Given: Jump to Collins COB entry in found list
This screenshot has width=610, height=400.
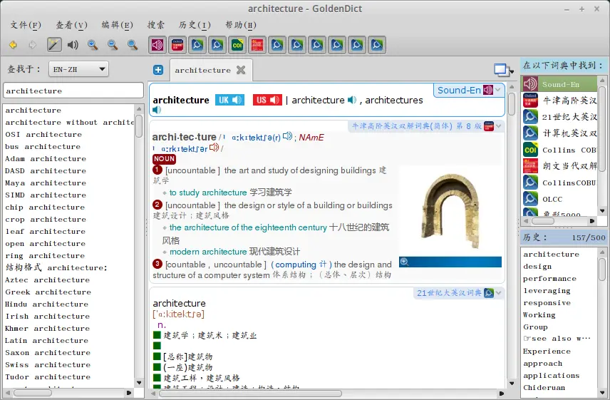Looking at the screenshot, I should [559, 150].
